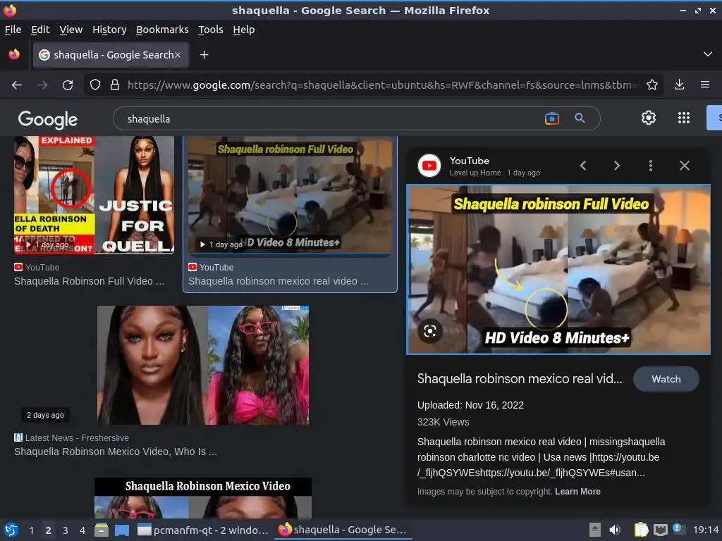Open Firefox View pinned icon
This screenshot has width=722, height=541.
[14, 54]
